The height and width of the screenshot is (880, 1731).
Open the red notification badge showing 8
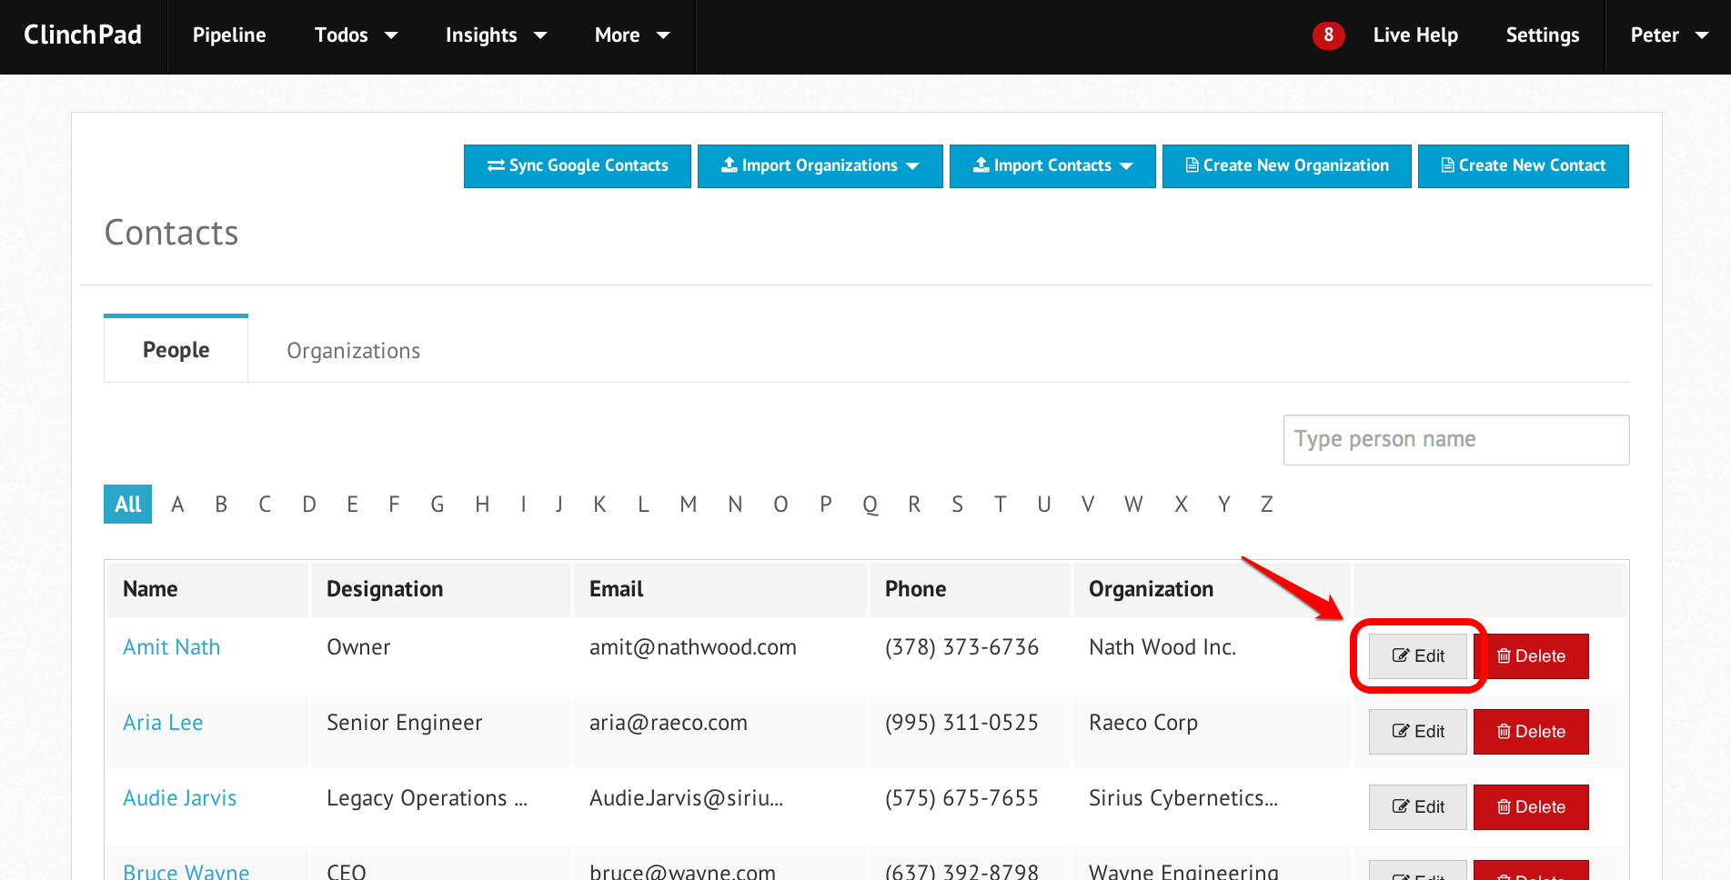point(1328,35)
